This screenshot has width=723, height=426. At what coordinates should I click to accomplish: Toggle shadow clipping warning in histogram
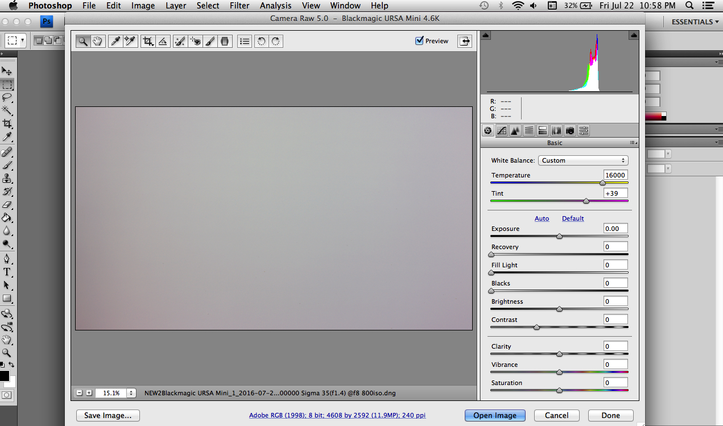click(485, 35)
